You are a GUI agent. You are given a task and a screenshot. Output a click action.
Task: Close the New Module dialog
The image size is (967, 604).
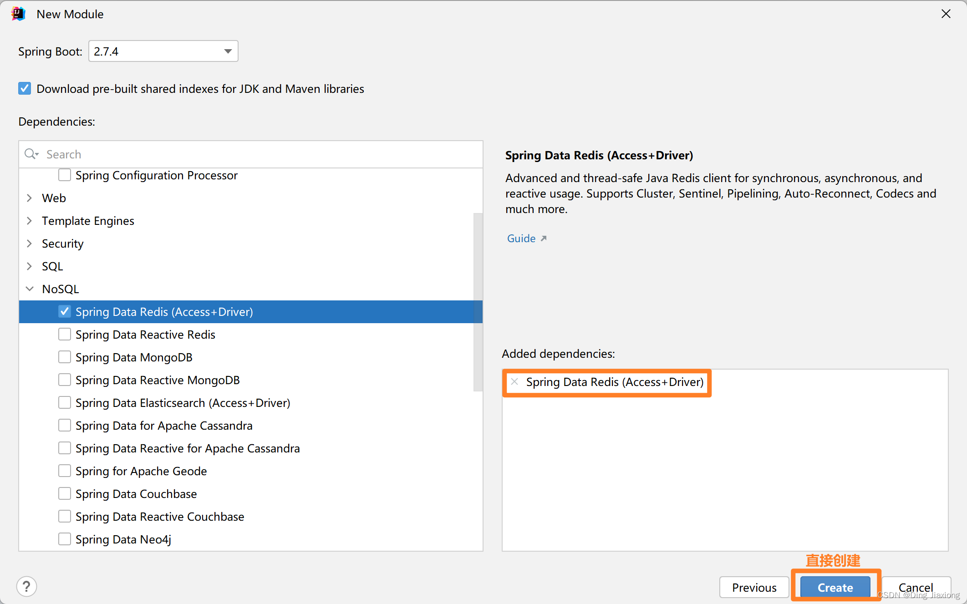coord(946,14)
